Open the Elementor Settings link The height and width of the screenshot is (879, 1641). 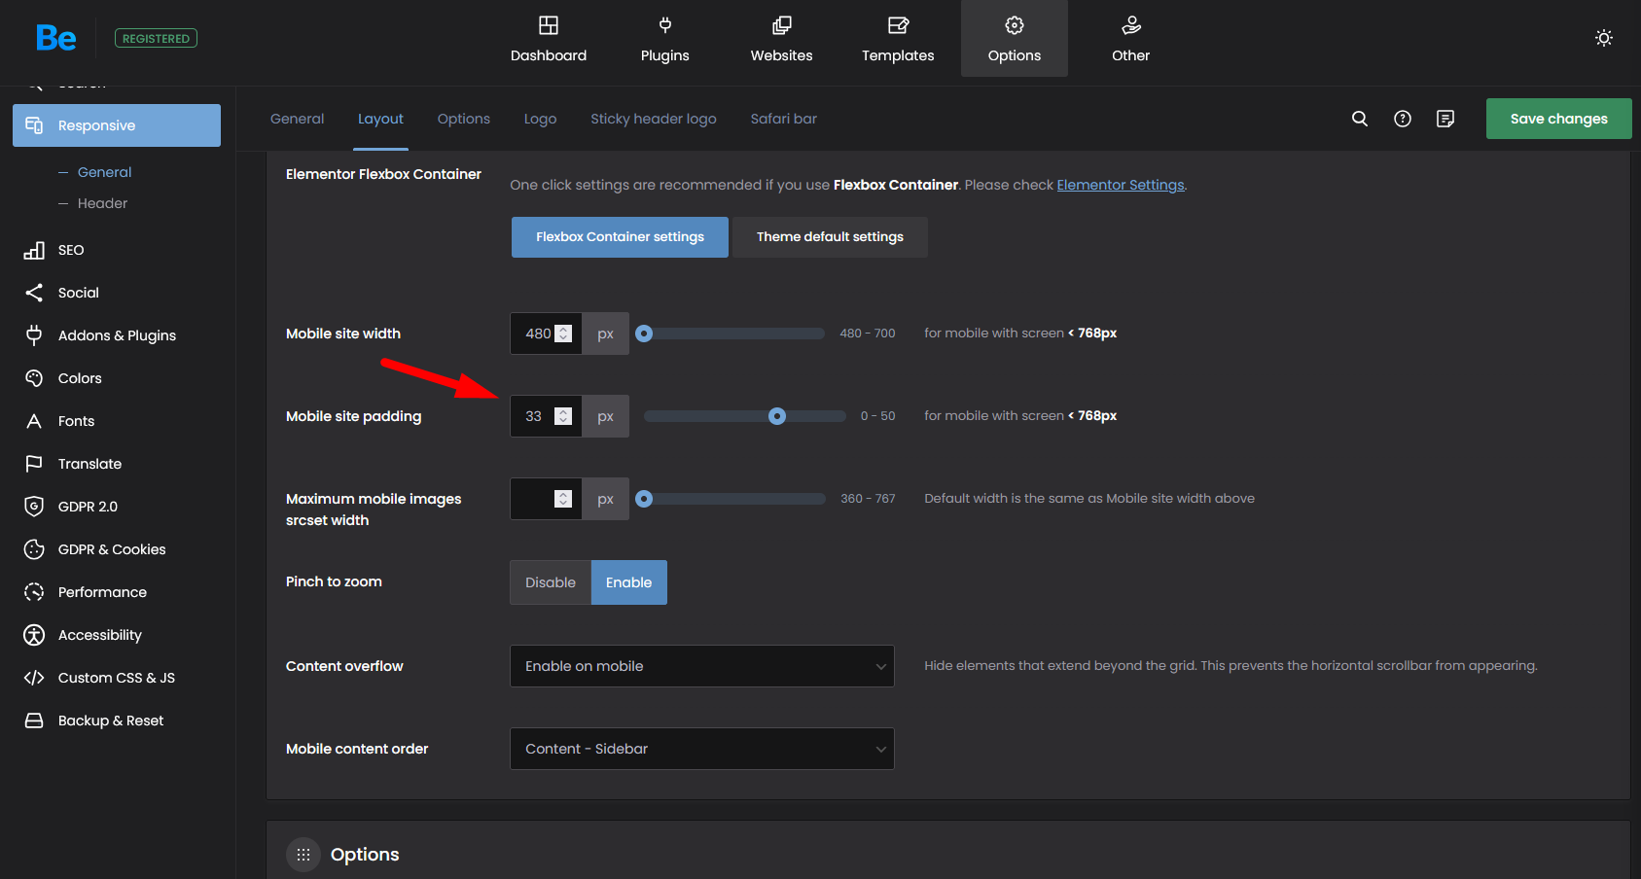click(1121, 185)
